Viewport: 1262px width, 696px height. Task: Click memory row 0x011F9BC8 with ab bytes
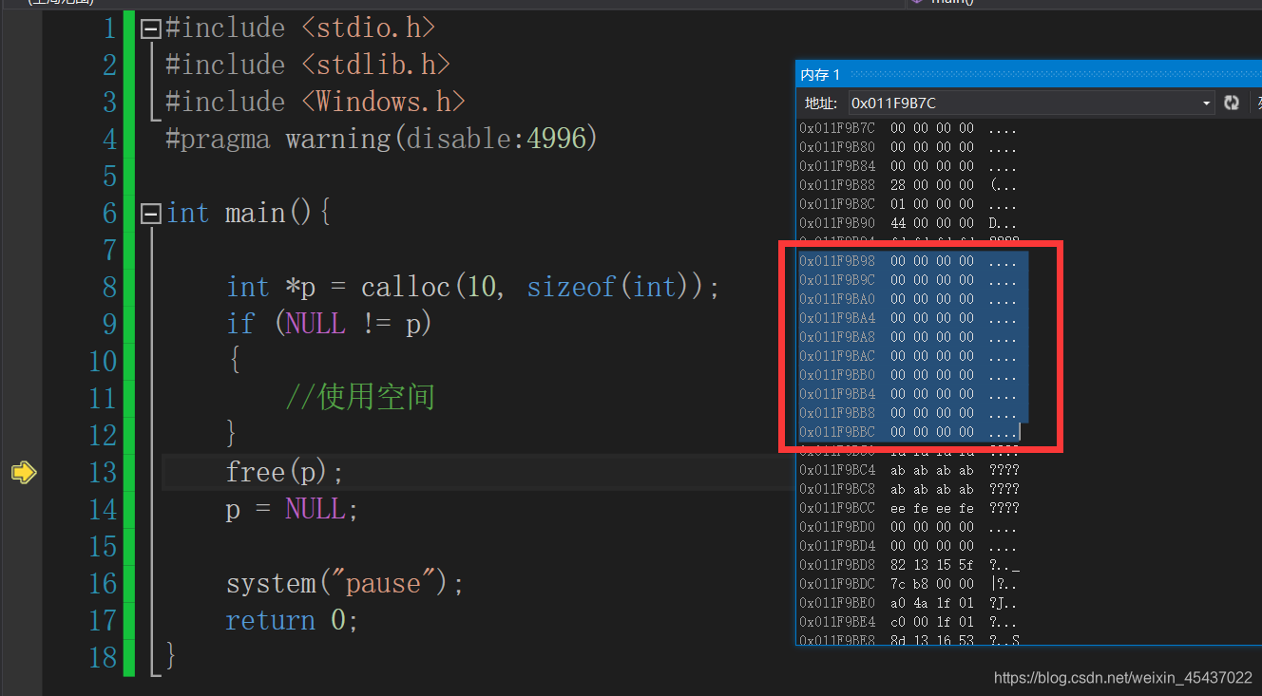coord(908,489)
